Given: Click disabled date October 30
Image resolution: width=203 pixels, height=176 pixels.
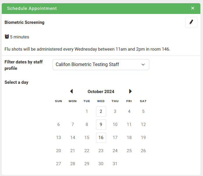Looking at the screenshot, I should 101,164.
